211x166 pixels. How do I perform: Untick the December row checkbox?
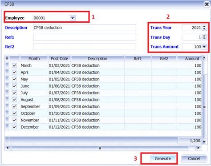(x=14, y=127)
